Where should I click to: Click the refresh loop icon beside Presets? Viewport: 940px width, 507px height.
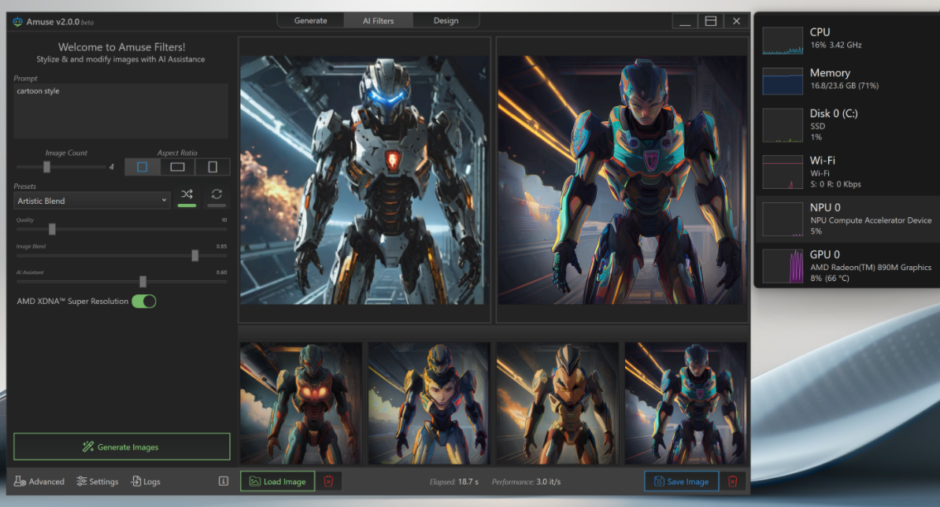(216, 194)
